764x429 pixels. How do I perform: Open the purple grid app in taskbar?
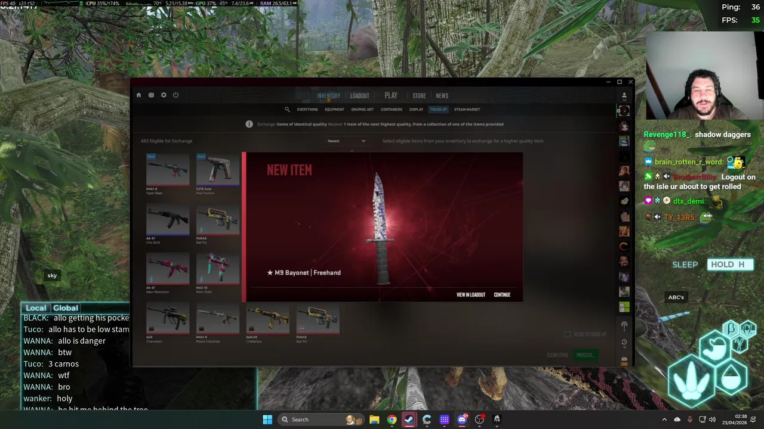[445, 419]
